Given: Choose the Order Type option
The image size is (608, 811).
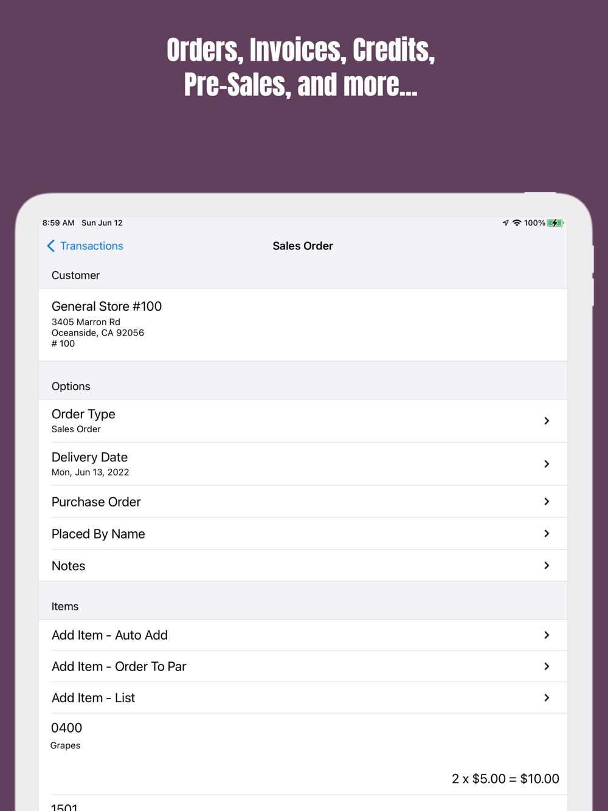Looking at the screenshot, I should point(303,421).
